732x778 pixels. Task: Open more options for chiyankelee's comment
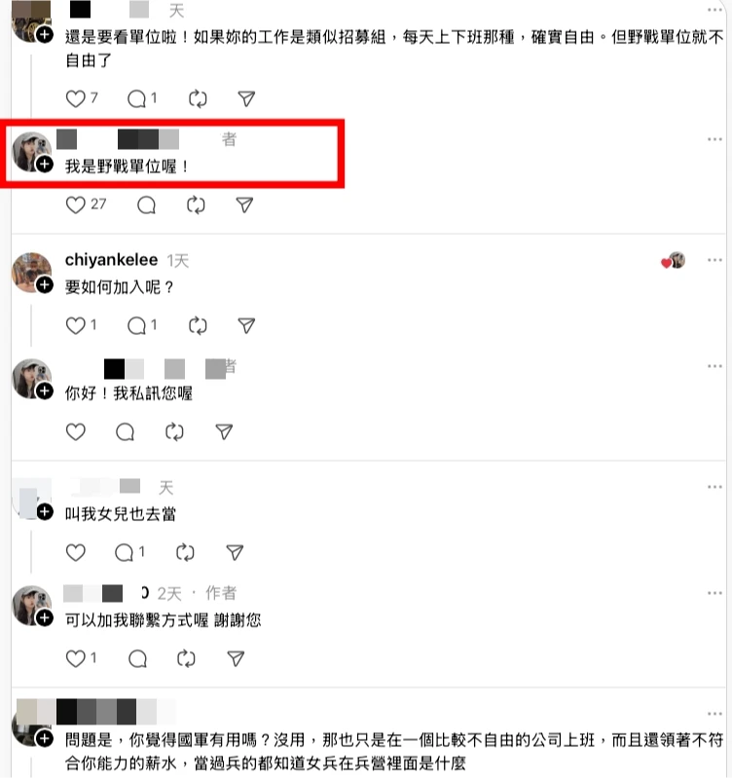click(714, 260)
